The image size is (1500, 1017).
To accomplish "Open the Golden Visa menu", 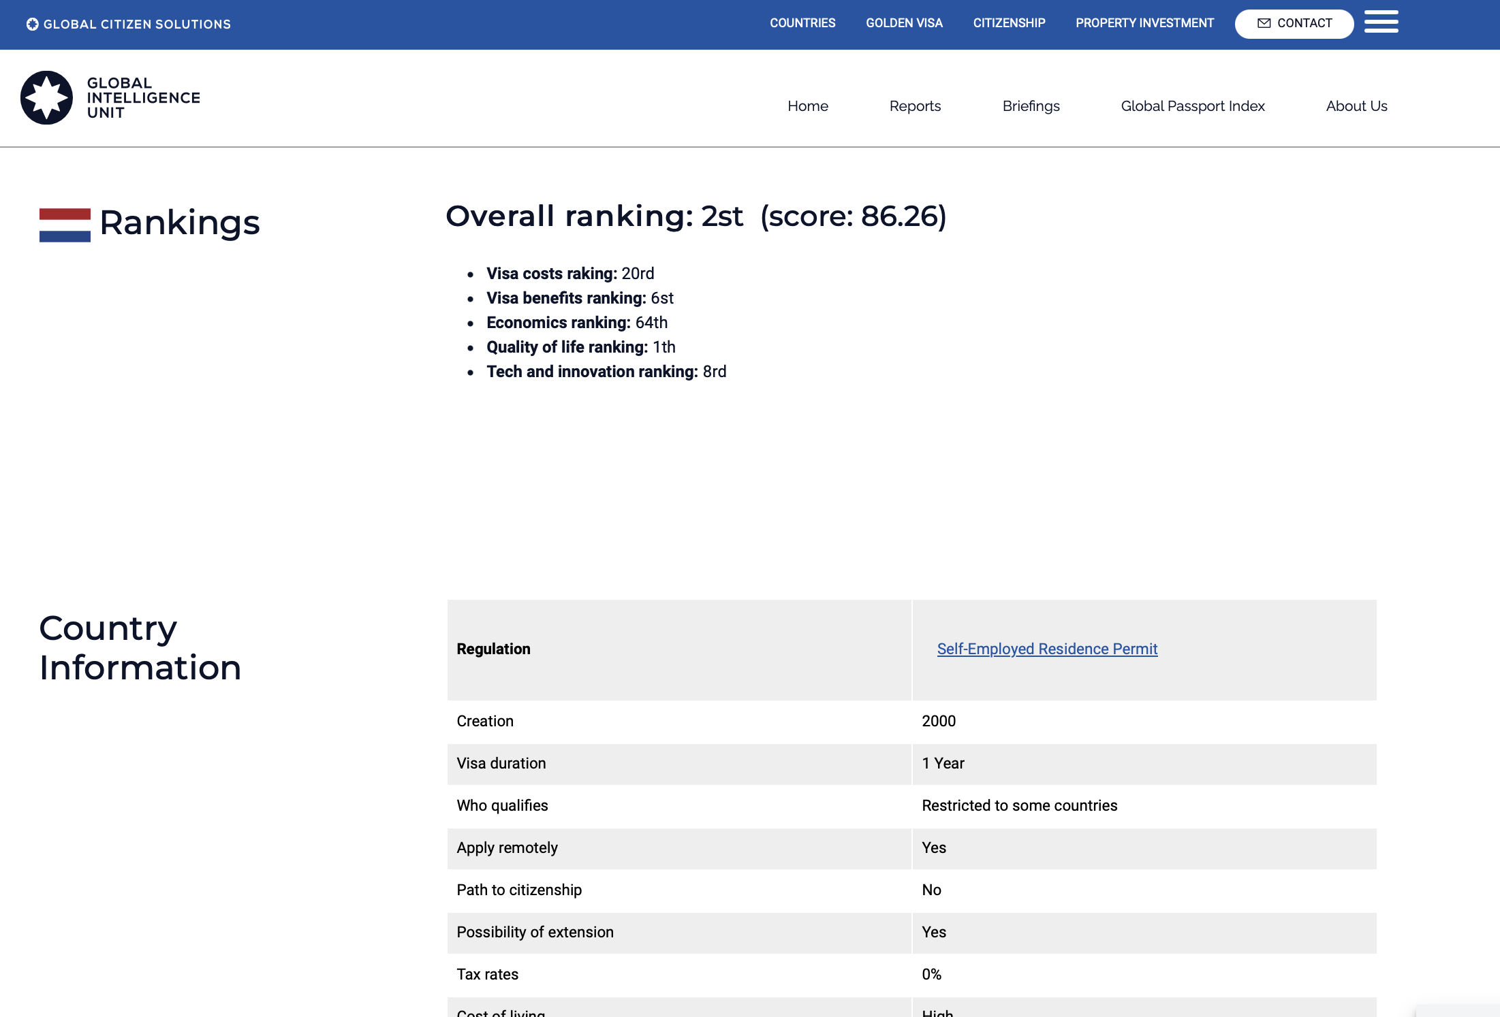I will 904,23.
